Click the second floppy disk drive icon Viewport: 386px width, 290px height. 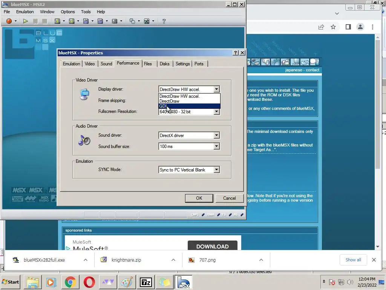100,21
